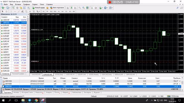The image size is (184, 103).
Task: Open the Profiles toolbar icon
Action: [x=7, y=8]
